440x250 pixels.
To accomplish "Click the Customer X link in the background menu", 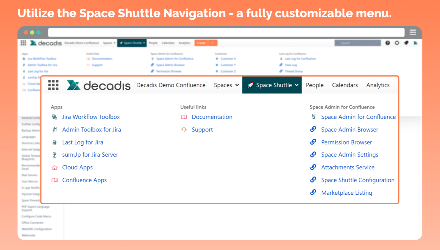I will coord(228,59).
